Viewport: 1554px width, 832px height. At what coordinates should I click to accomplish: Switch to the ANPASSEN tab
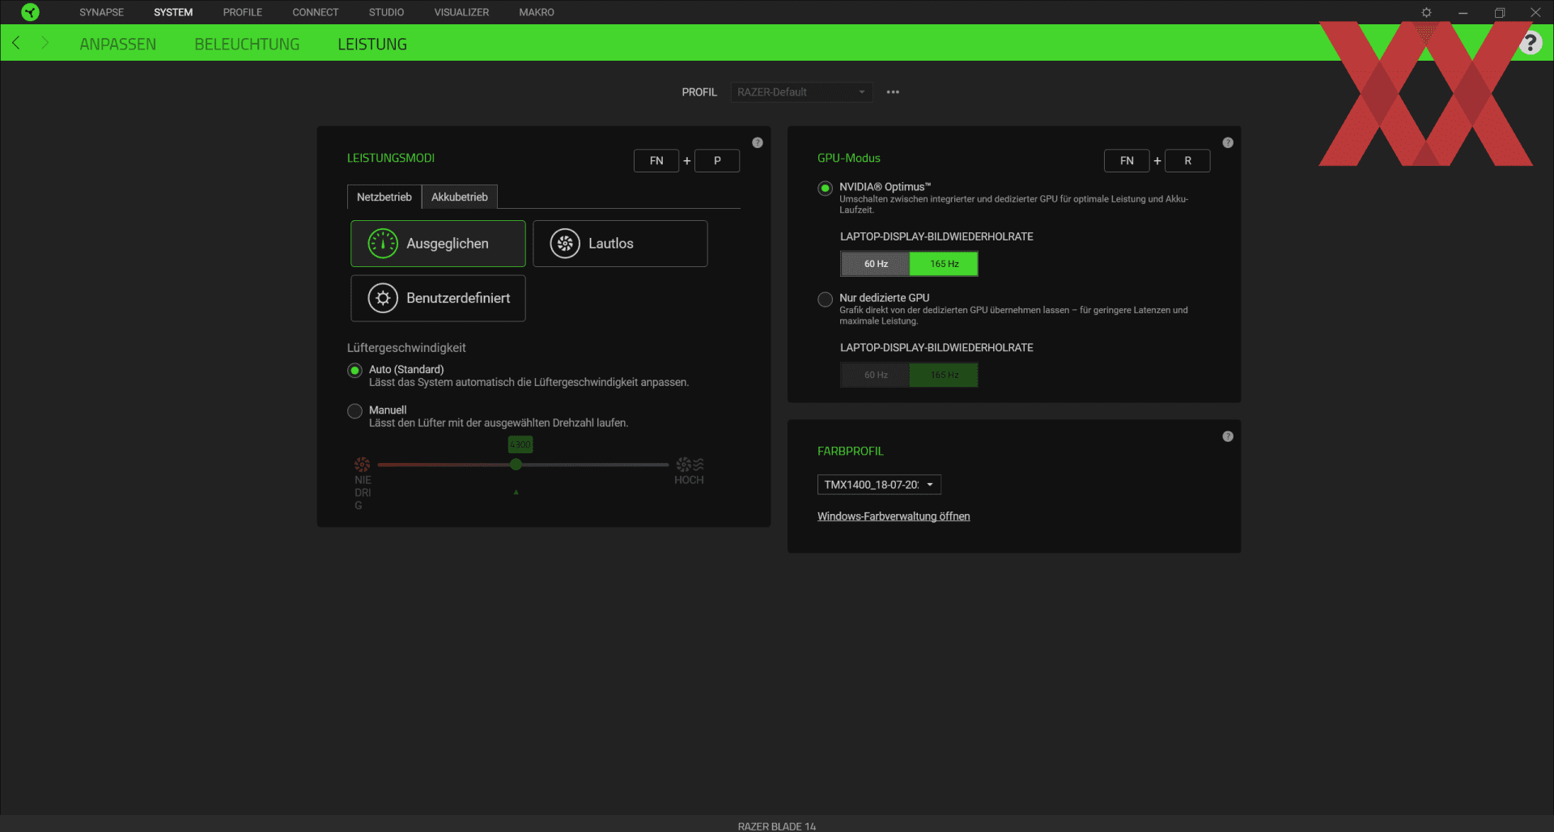118,45
